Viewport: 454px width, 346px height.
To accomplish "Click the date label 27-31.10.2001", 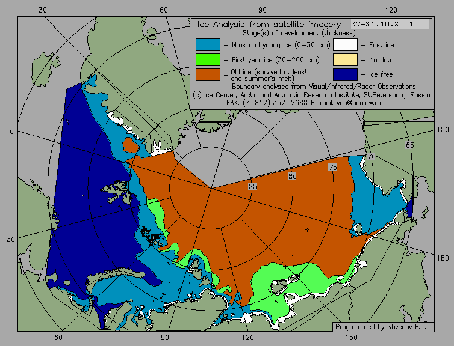I will click(382, 24).
